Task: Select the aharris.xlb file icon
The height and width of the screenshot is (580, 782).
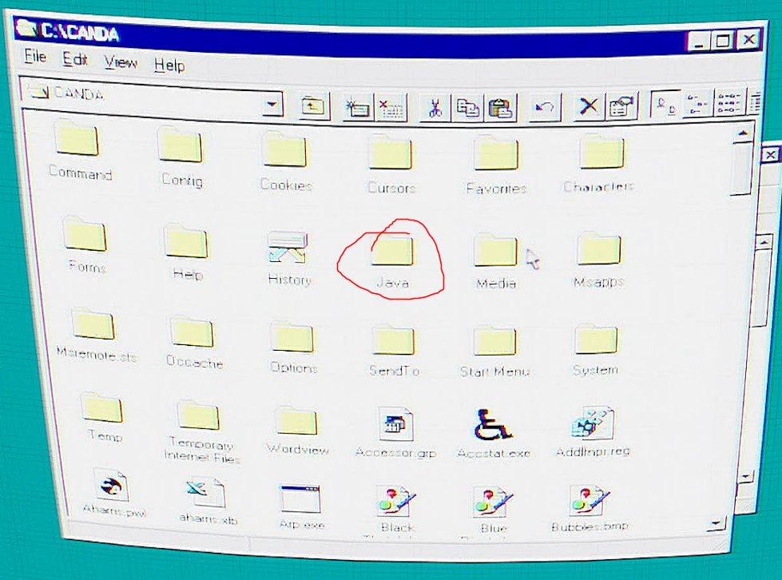Action: click(206, 492)
